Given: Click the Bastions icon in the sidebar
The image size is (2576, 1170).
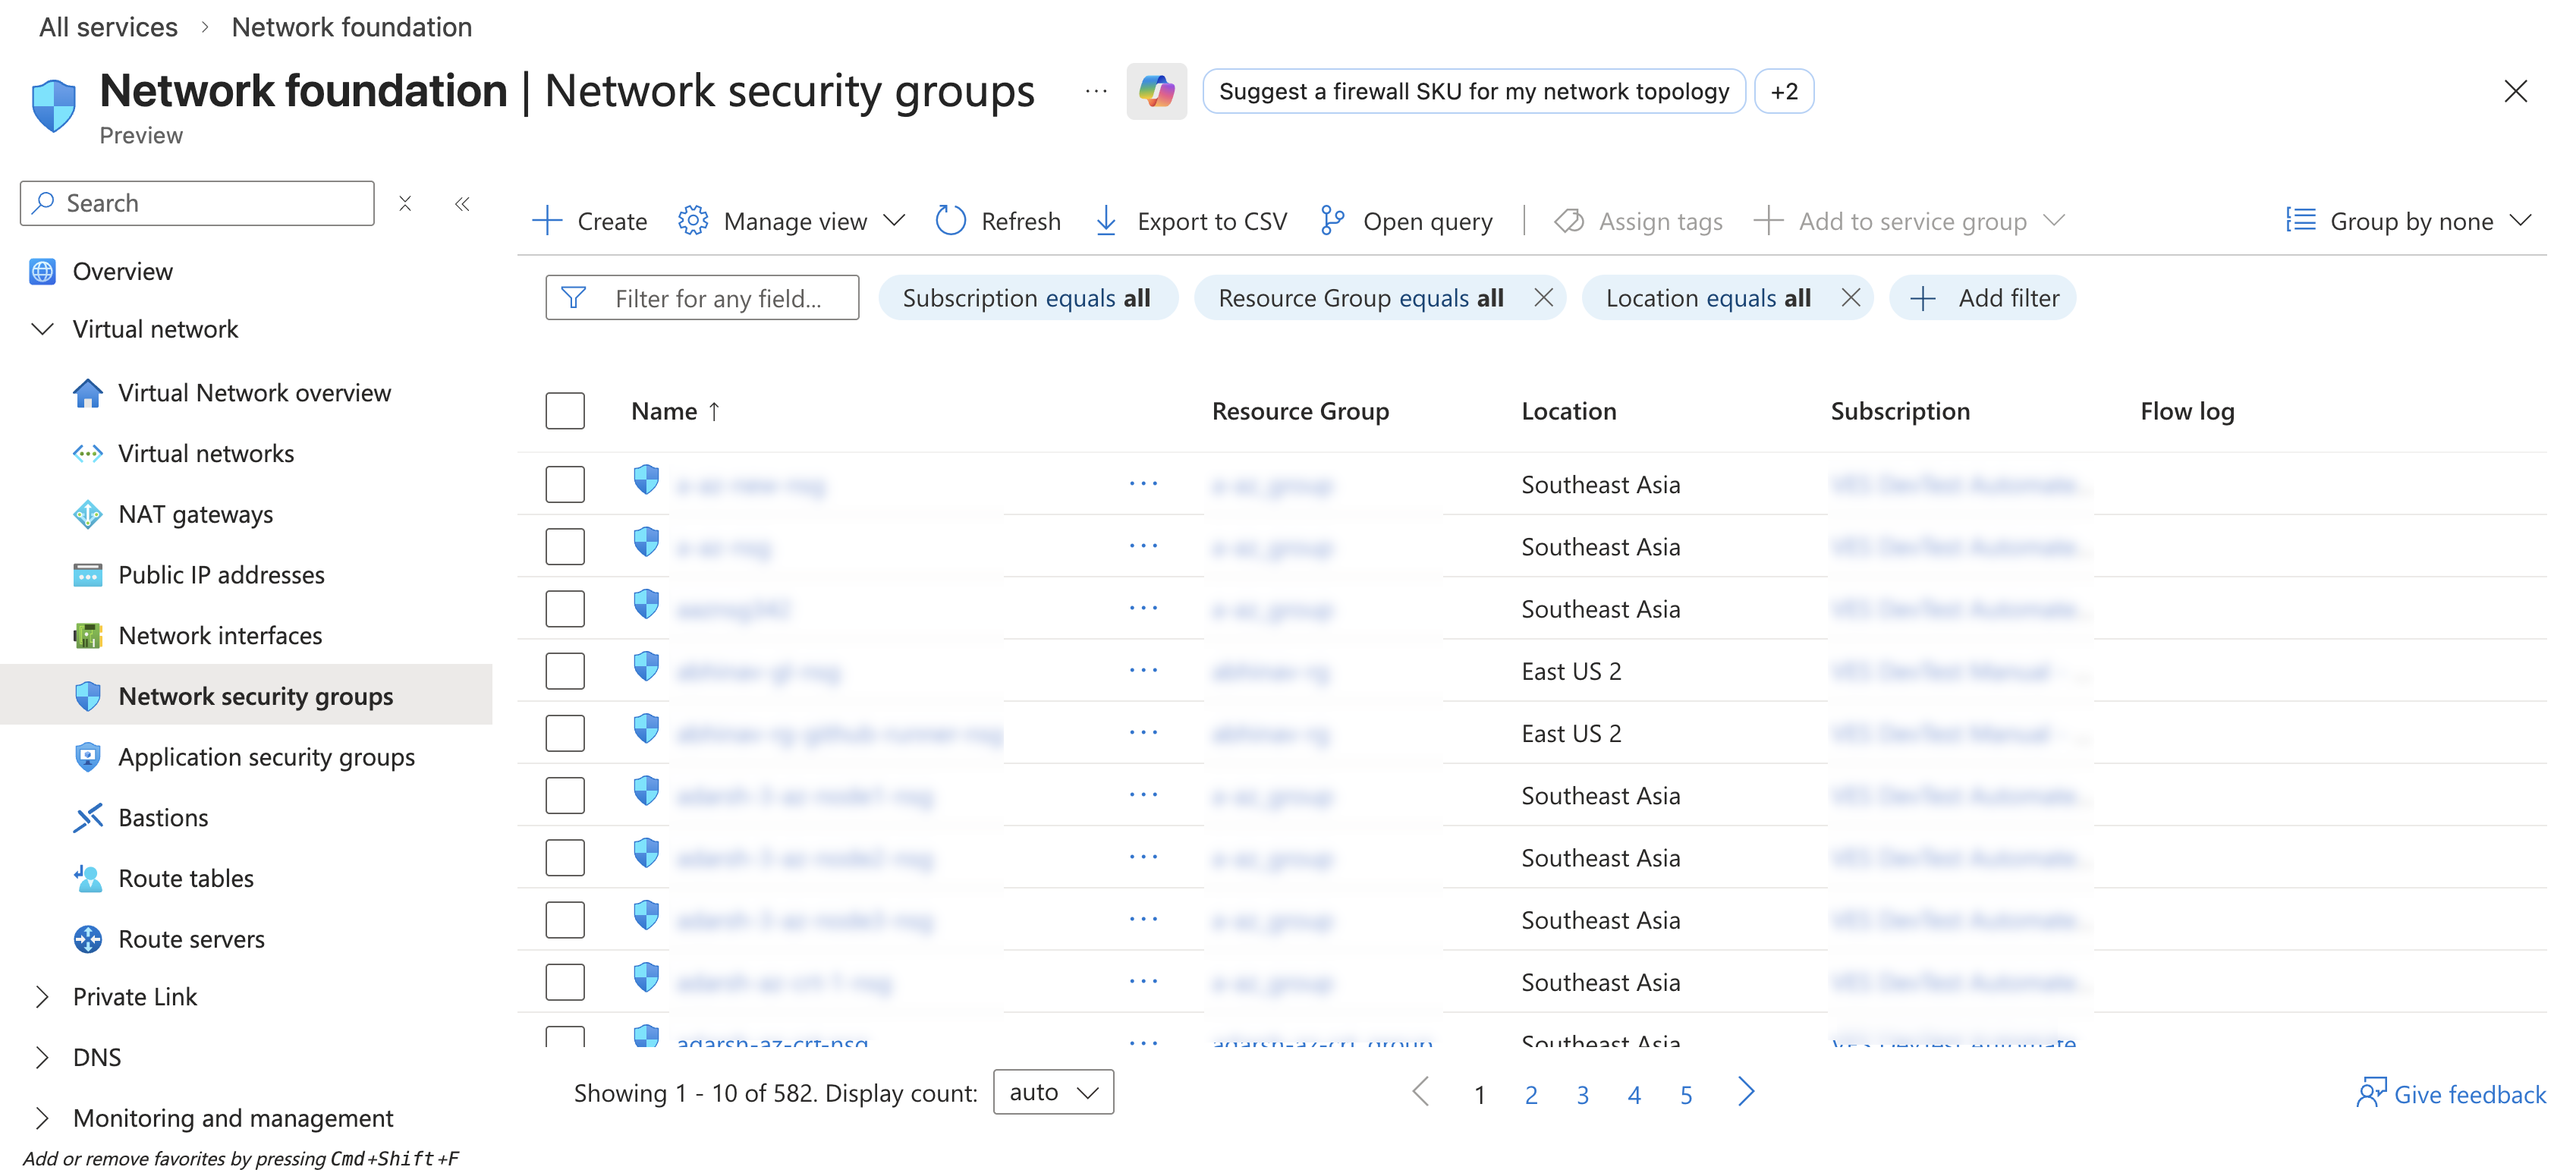Looking at the screenshot, I should pos(89,817).
